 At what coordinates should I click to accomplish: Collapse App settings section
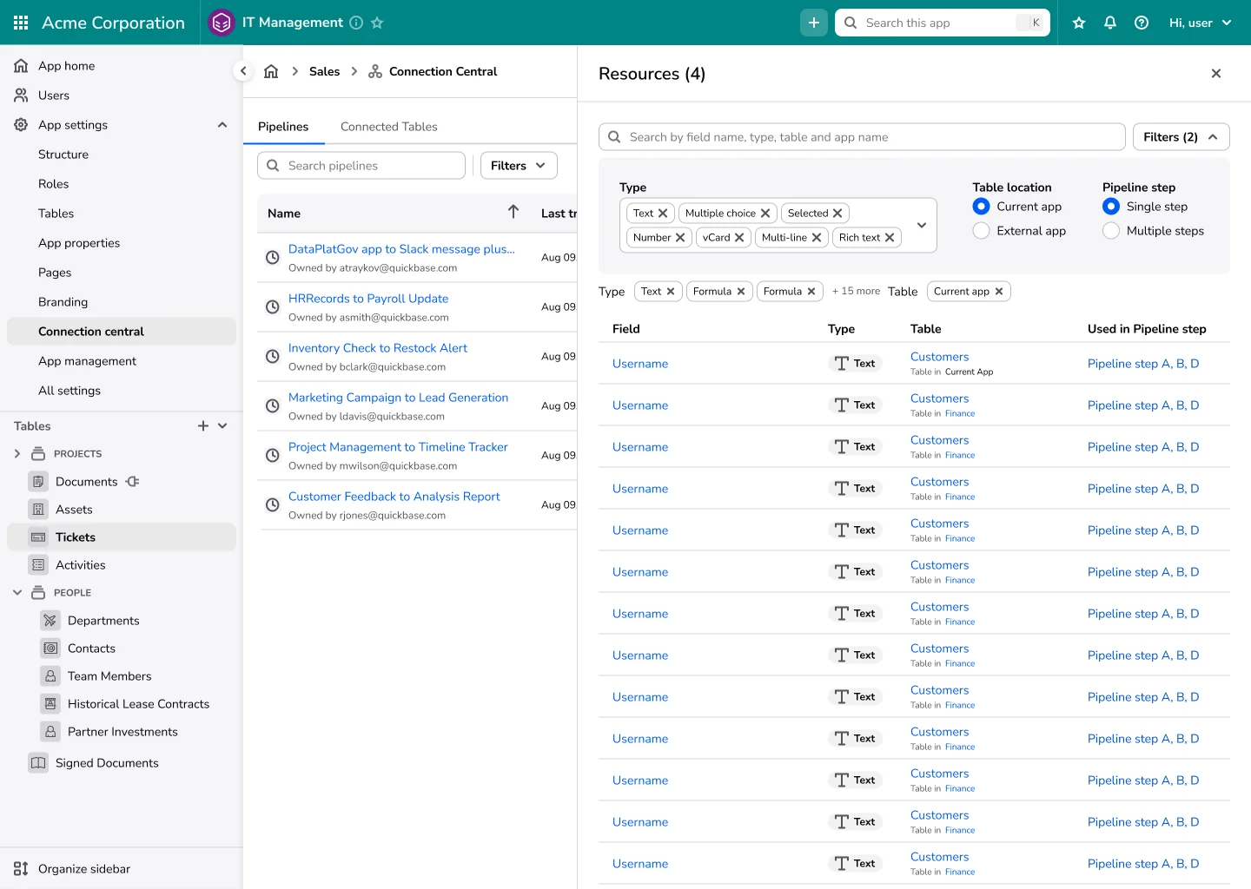coord(222,125)
